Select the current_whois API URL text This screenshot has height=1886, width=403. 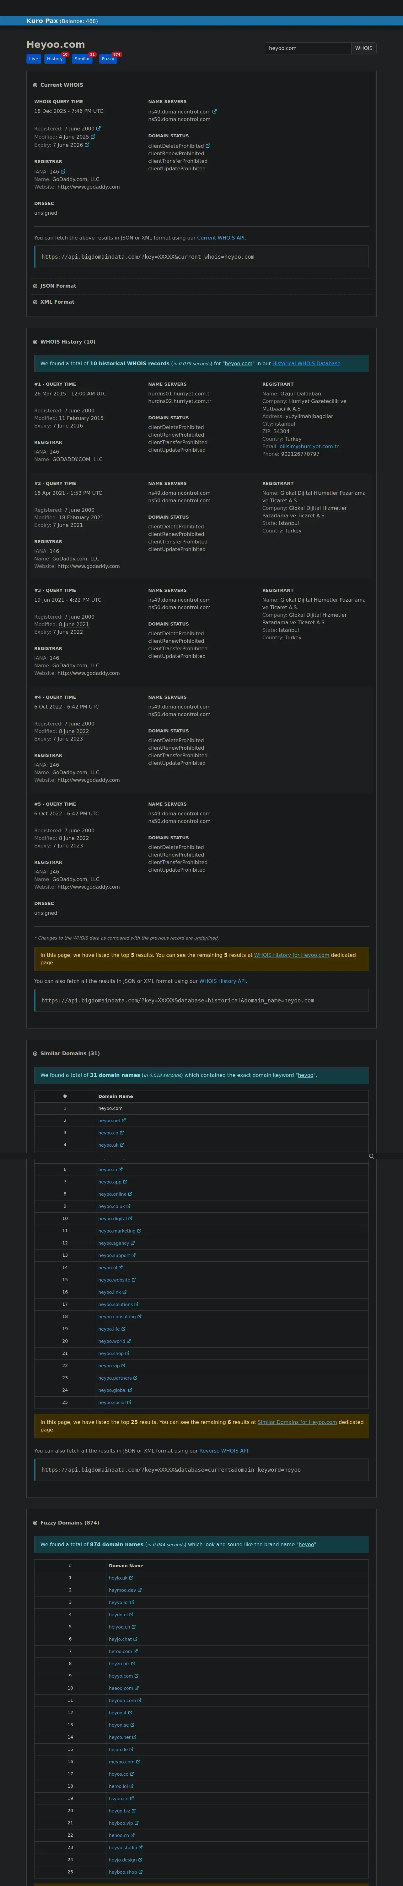pyautogui.click(x=148, y=257)
